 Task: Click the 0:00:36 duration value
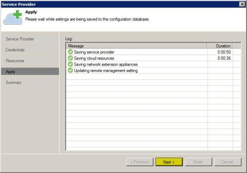224,58
